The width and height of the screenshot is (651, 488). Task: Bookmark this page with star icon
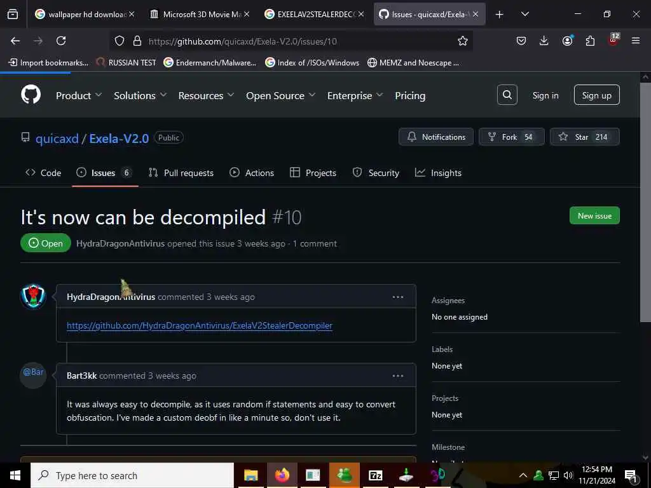pos(463,41)
